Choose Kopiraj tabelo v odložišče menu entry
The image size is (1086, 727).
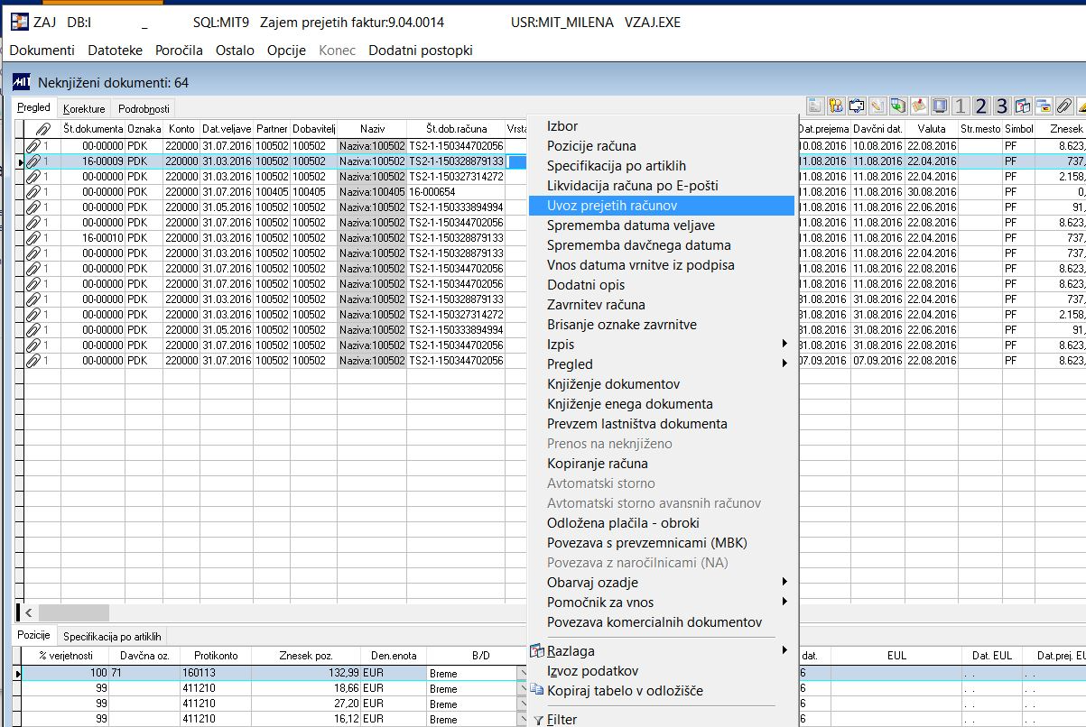(625, 691)
